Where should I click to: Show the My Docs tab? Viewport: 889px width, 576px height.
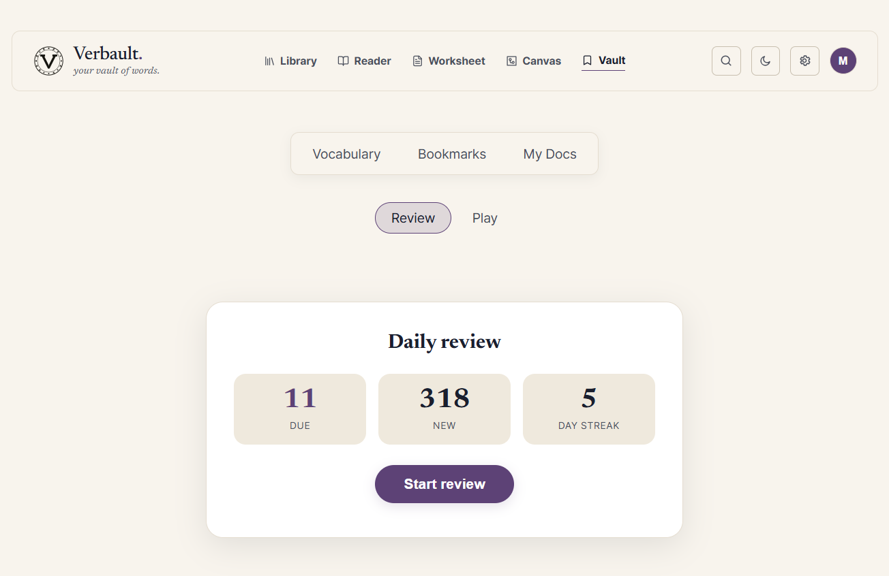(x=550, y=154)
